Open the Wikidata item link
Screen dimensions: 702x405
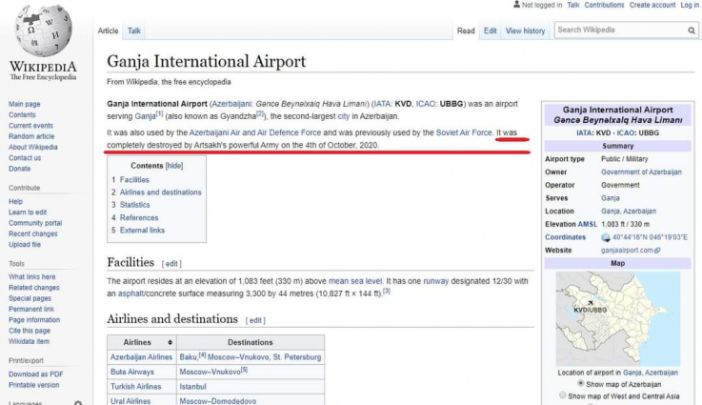coord(29,341)
